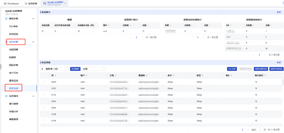The width and height of the screenshot is (284, 133).
Task: Sort session list by 状态 column
Action: 202,76
